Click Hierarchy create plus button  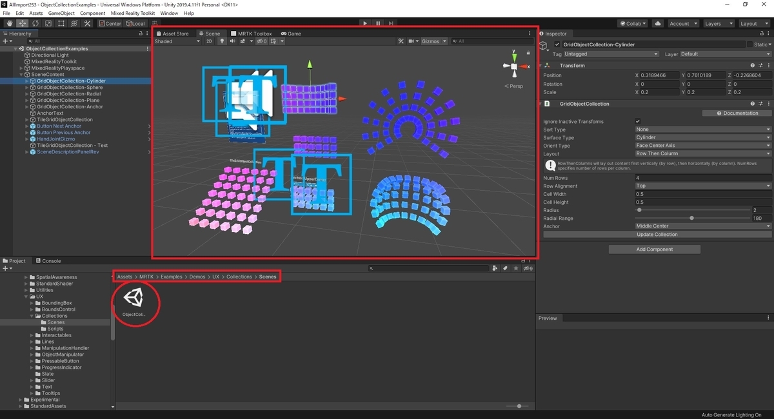[6, 41]
